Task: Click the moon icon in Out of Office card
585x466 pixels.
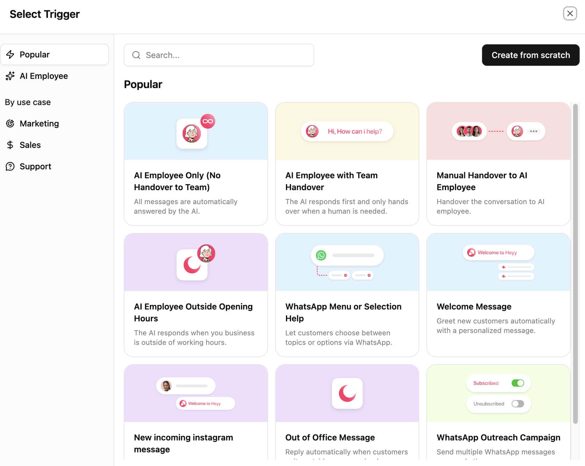Action: (347, 393)
